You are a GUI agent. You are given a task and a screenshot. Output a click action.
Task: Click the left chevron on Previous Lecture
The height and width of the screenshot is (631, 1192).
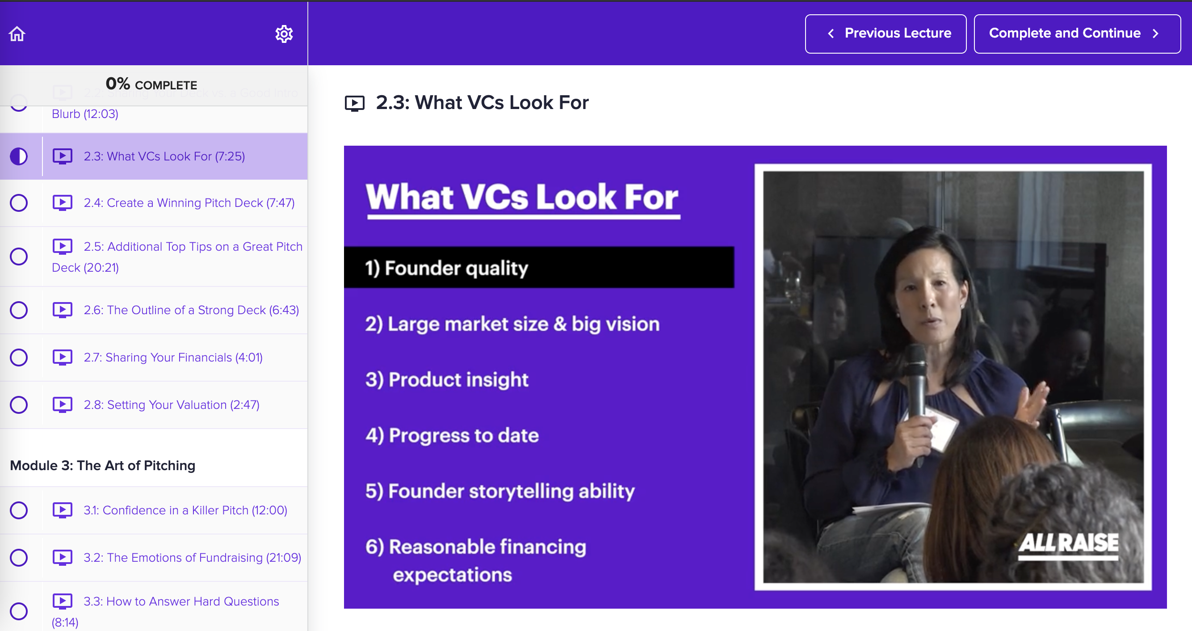831,34
